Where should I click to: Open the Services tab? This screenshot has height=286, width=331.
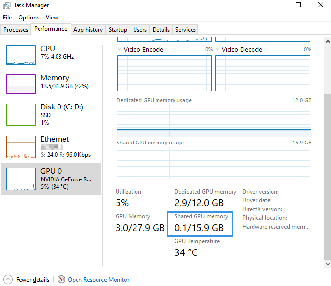[186, 30]
